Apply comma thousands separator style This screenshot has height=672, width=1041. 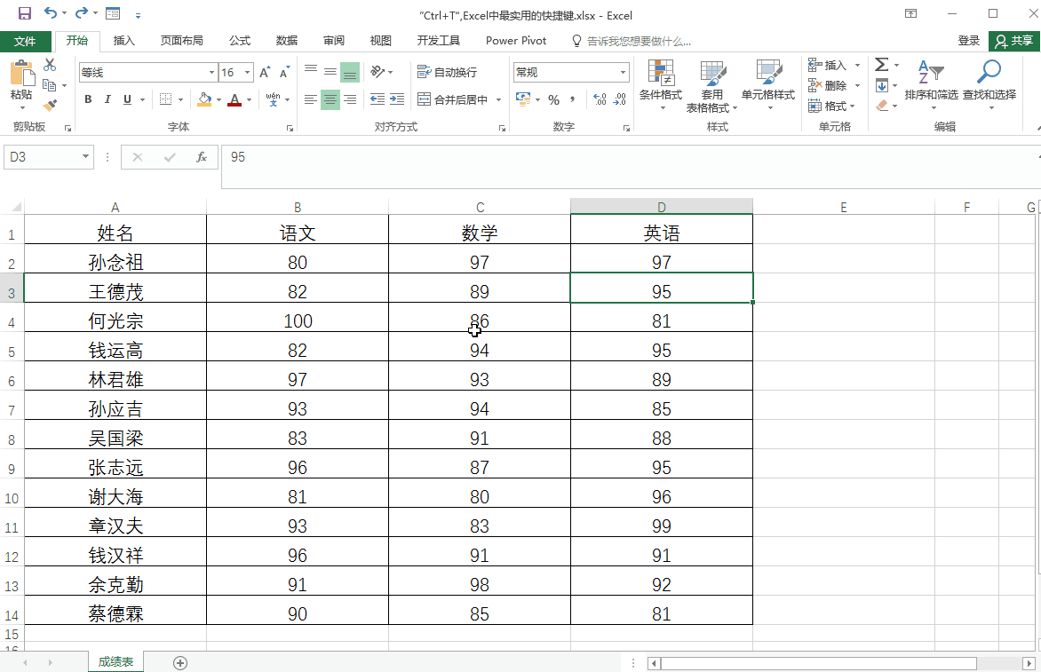(572, 100)
